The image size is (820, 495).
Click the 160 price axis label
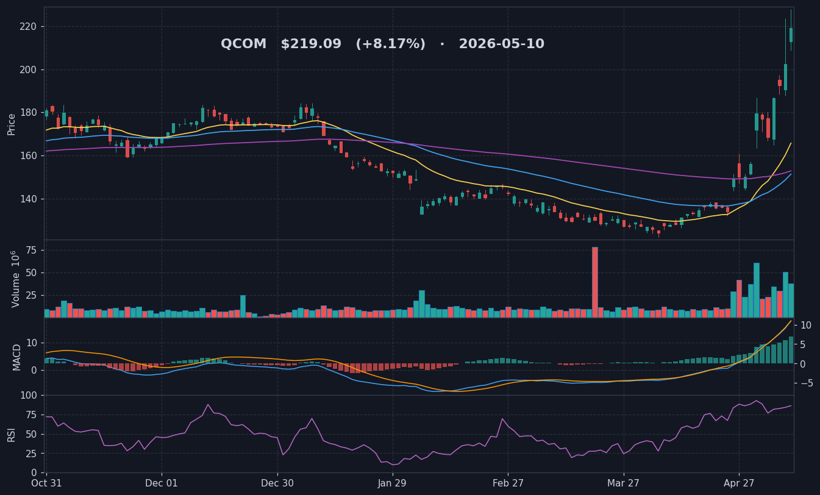tap(28, 155)
